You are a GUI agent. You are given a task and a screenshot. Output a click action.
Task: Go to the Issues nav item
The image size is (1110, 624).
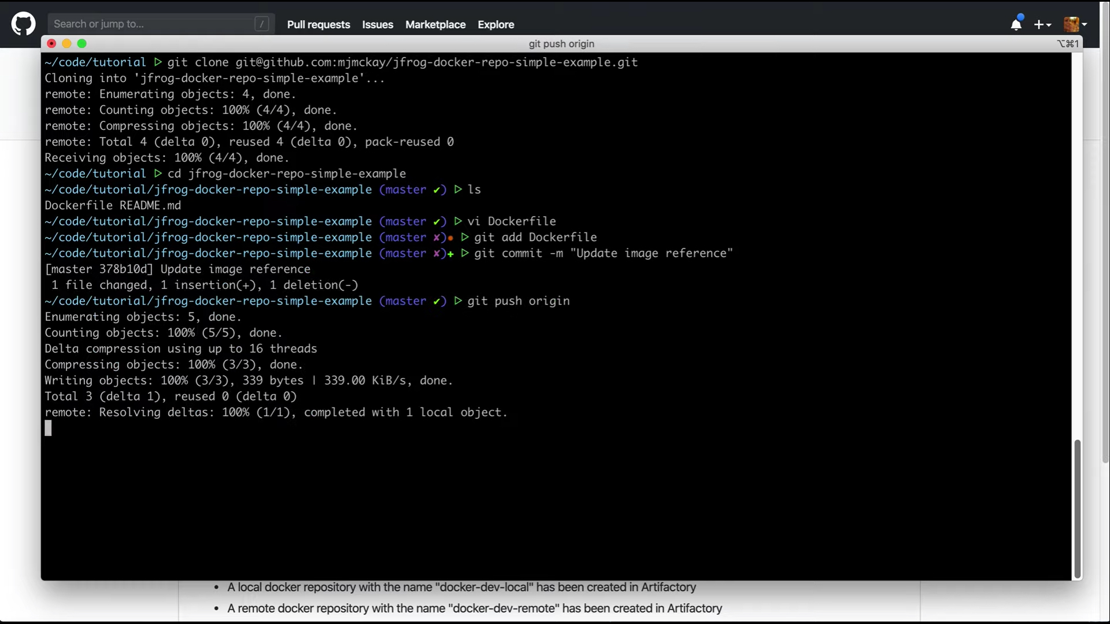coord(378,24)
